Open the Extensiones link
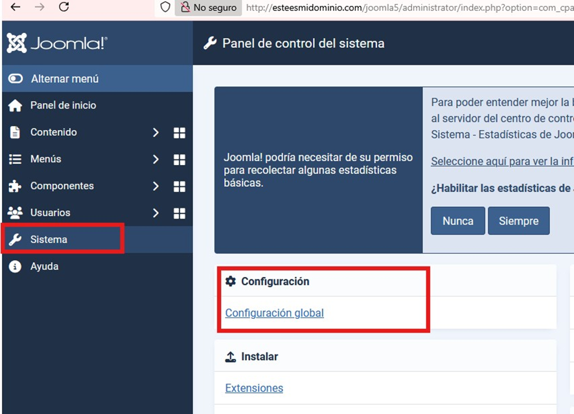This screenshot has width=574, height=414. (254, 388)
